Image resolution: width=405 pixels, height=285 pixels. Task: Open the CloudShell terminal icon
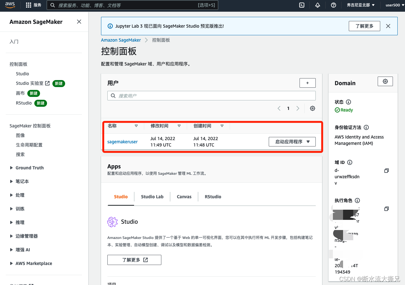click(x=302, y=5)
